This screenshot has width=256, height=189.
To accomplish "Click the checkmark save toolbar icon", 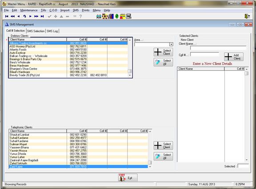I will (49, 16).
